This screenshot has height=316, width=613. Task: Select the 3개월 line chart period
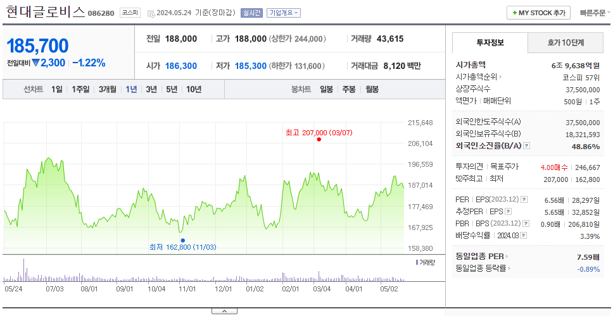click(x=108, y=89)
